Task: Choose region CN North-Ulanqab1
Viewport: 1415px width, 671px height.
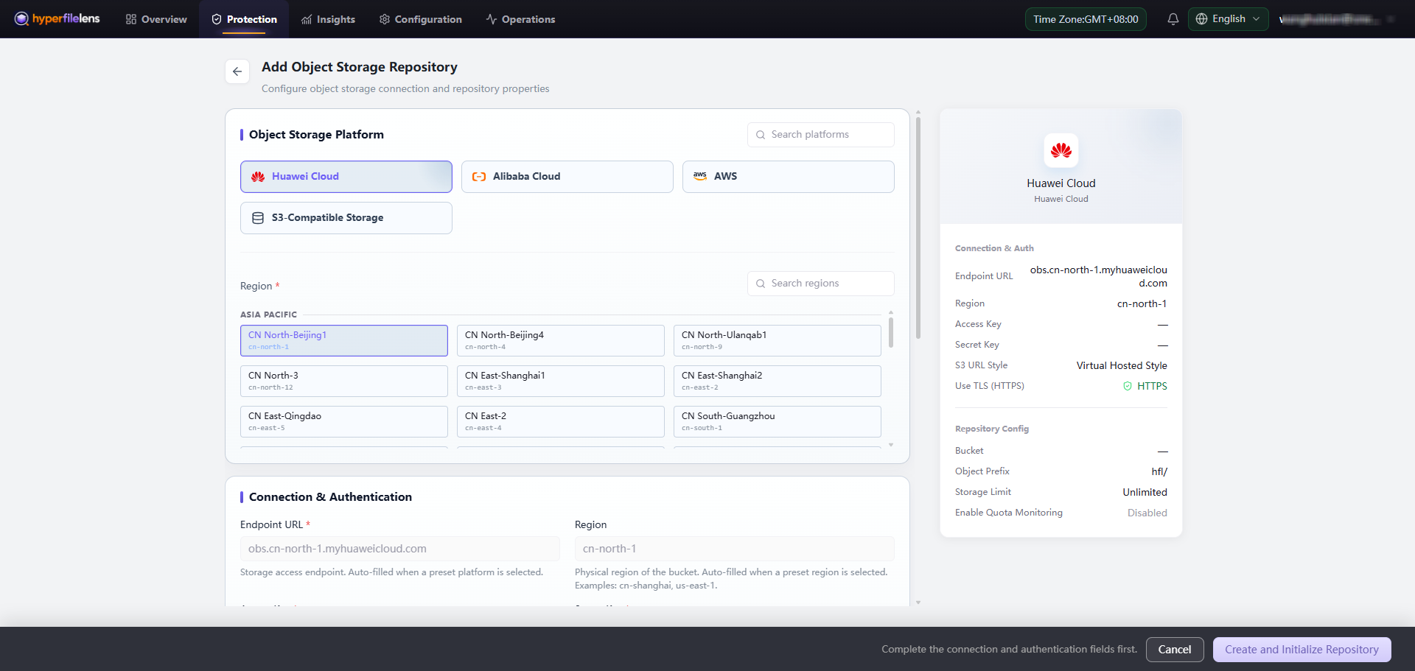Action: [x=778, y=340]
